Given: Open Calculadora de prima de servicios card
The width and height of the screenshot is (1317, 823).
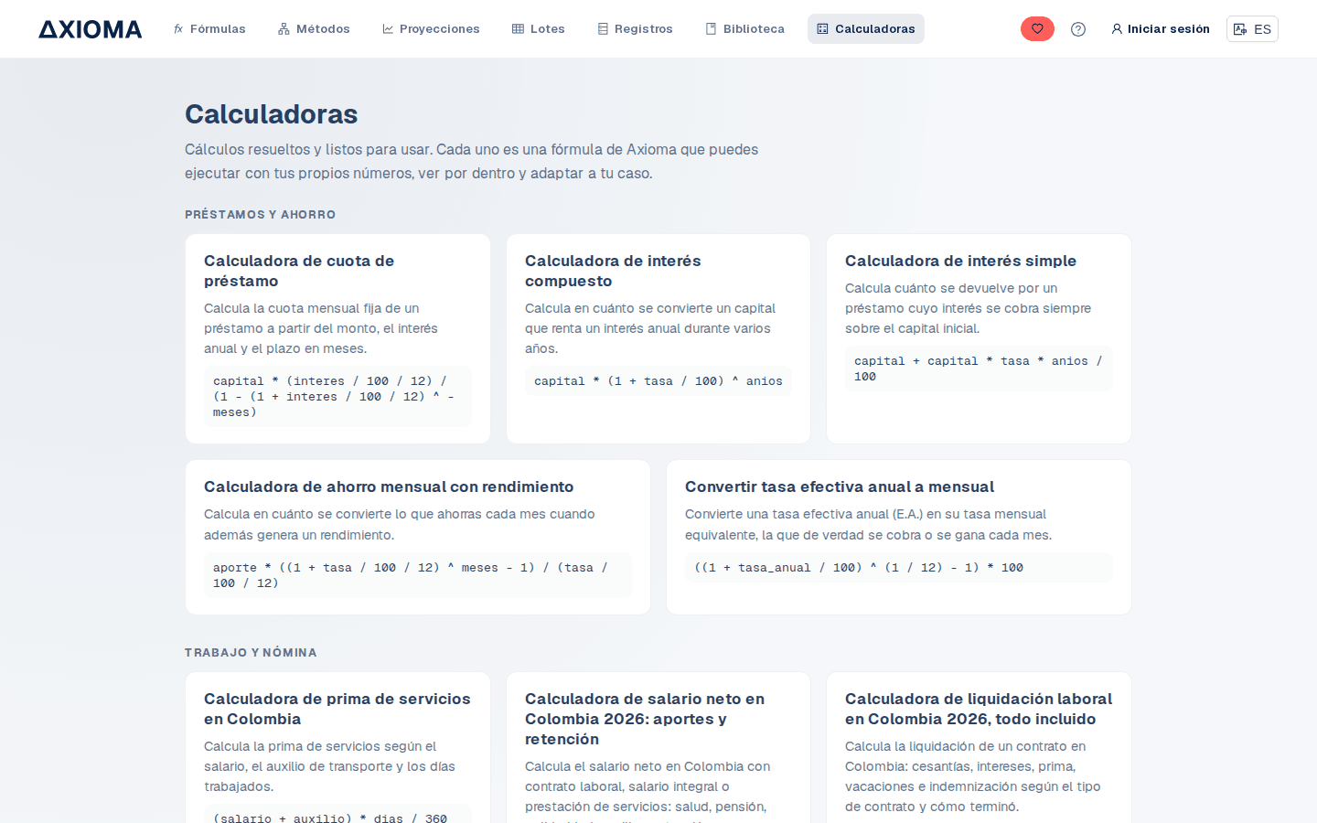Looking at the screenshot, I should [337, 748].
